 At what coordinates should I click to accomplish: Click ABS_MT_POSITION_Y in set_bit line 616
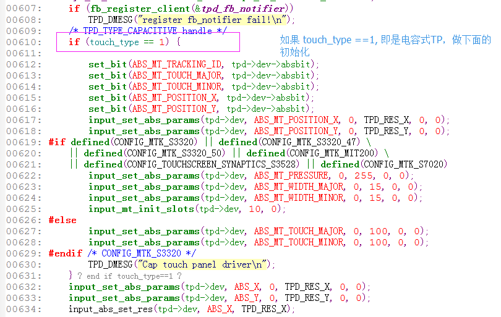[174, 109]
